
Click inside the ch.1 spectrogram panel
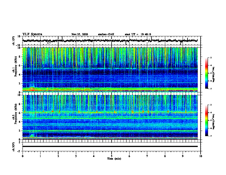[110, 70]
